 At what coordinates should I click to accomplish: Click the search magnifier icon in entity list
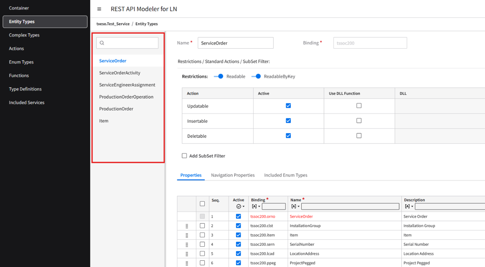102,43
